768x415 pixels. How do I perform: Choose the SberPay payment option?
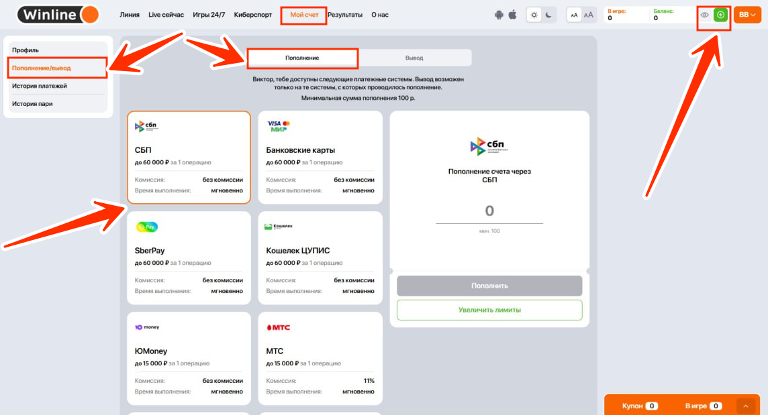click(x=189, y=258)
